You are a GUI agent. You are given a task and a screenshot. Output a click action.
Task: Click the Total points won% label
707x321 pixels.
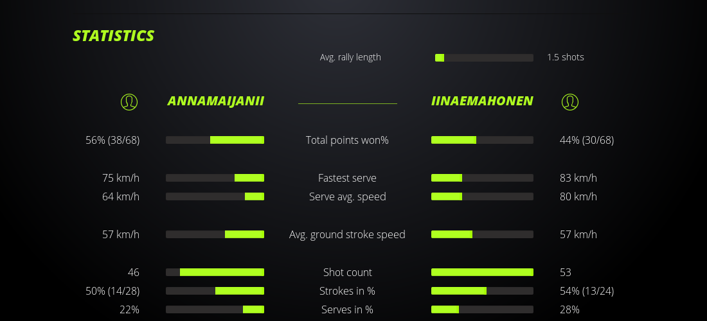[347, 140]
